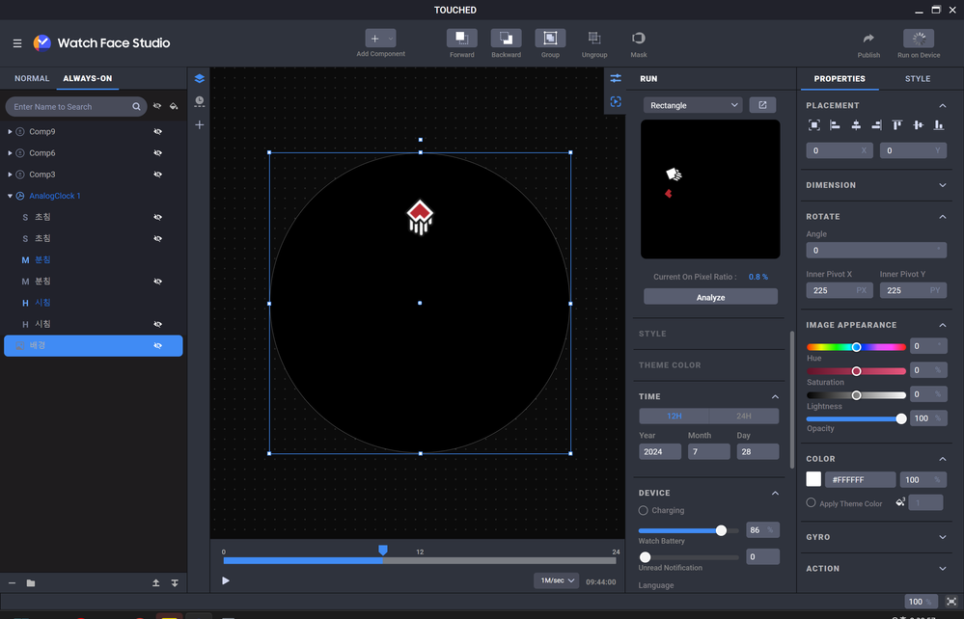Collapse the PLACEMENT section
The width and height of the screenshot is (964, 619).
pos(943,106)
